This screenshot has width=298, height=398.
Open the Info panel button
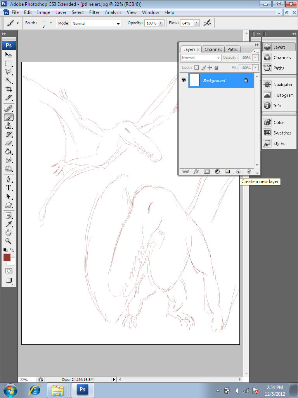tap(279, 106)
